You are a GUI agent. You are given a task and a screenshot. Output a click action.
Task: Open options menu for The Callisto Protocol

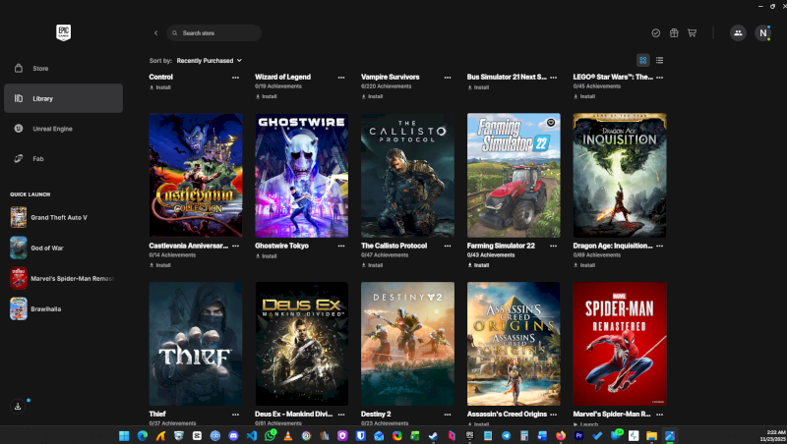448,246
